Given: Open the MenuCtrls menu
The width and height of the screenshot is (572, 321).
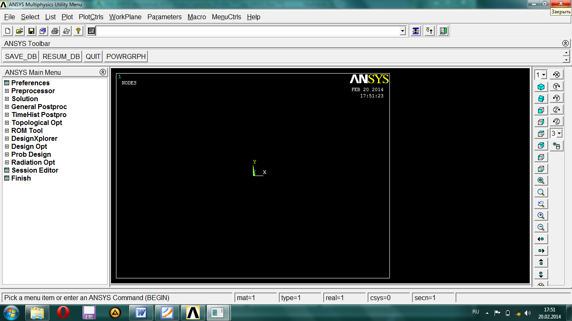Looking at the screenshot, I should point(227,17).
